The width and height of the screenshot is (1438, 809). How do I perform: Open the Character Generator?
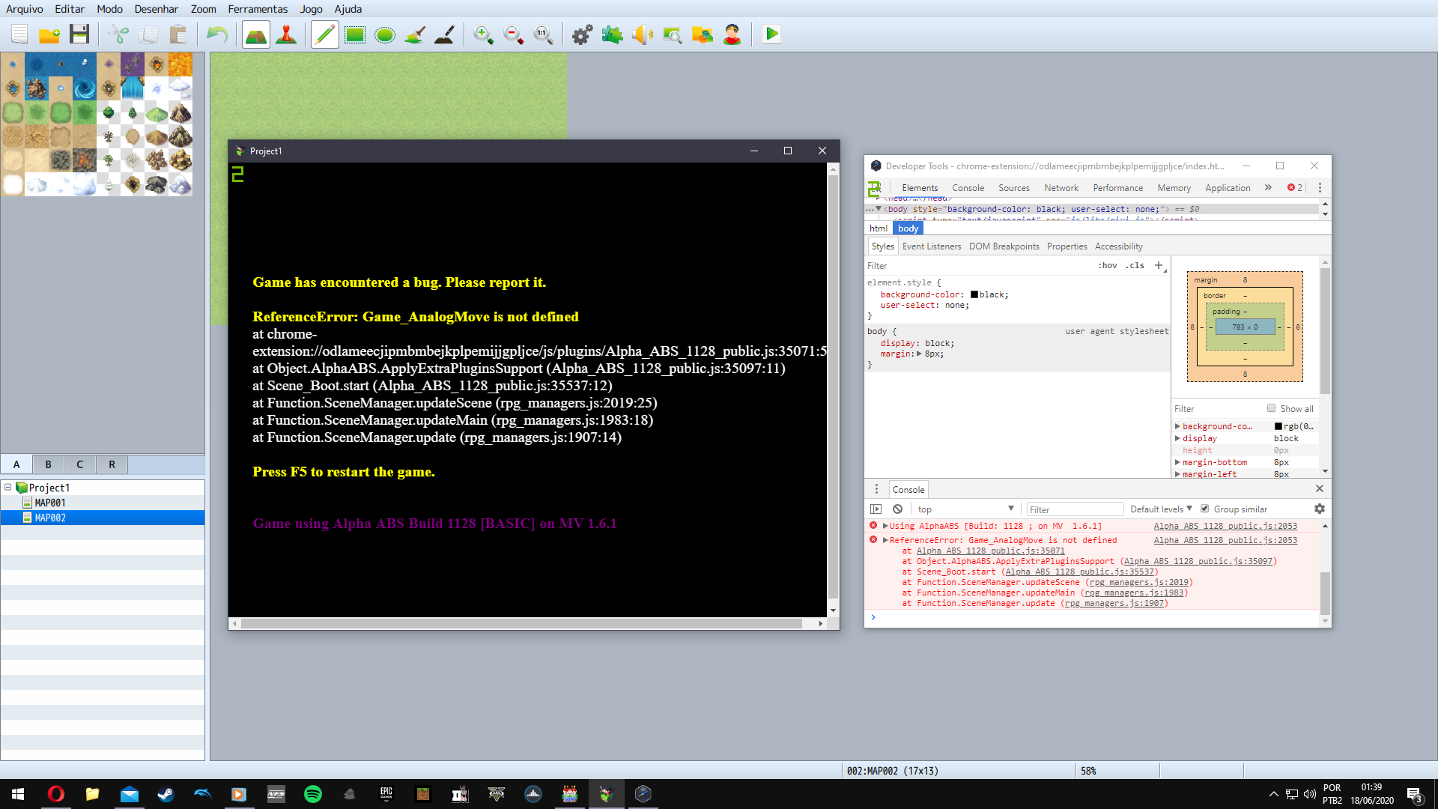tap(732, 34)
